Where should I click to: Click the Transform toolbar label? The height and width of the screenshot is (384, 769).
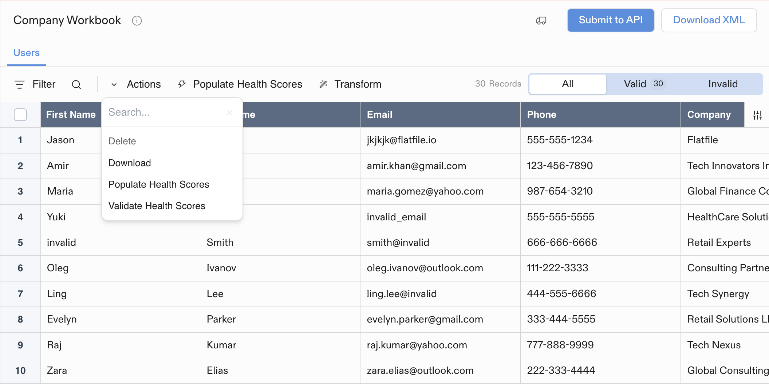(358, 84)
